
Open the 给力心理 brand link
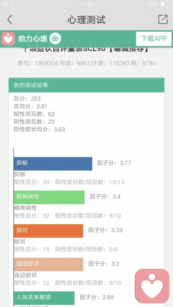click(33, 39)
